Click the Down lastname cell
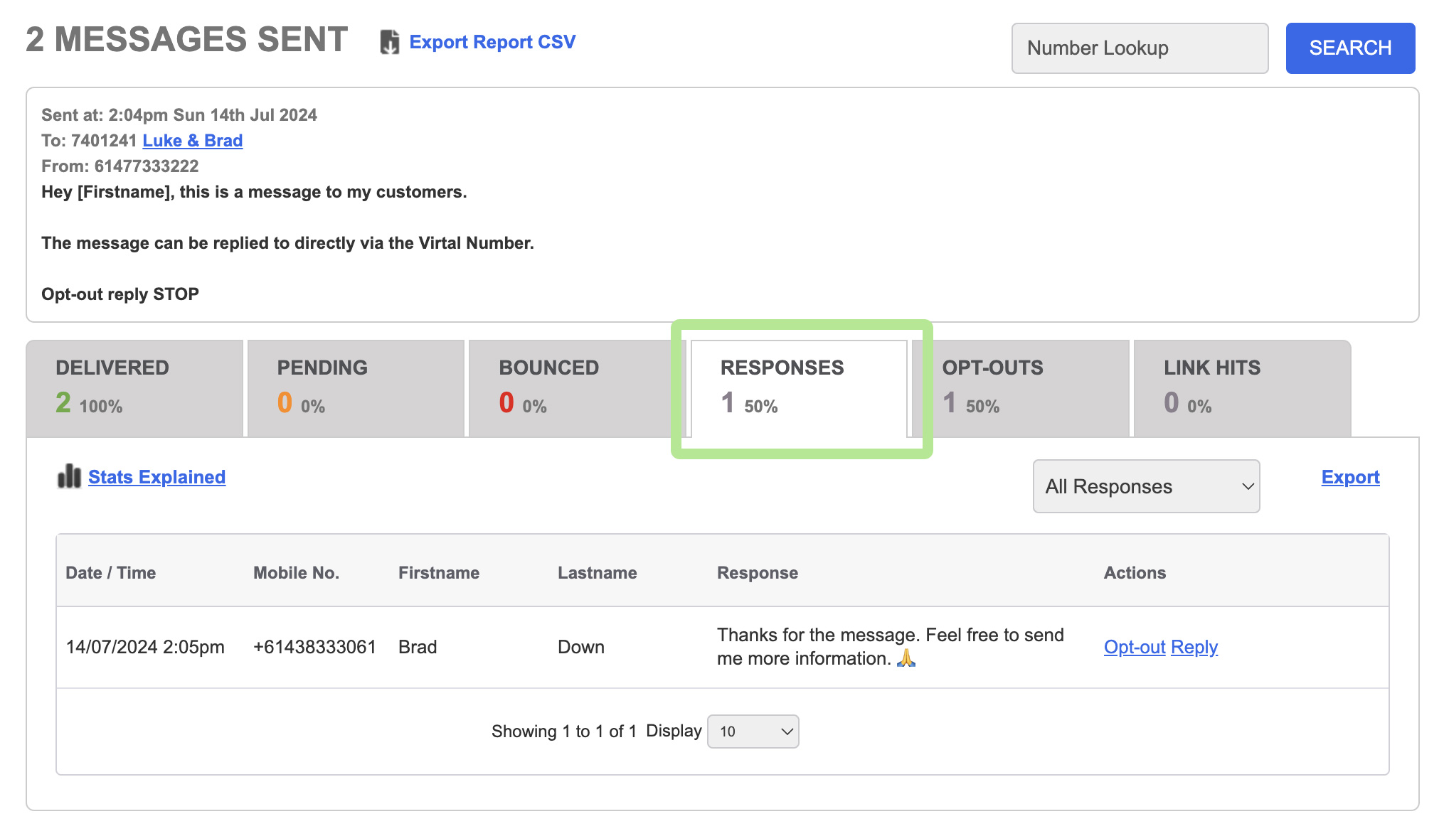 coord(581,647)
